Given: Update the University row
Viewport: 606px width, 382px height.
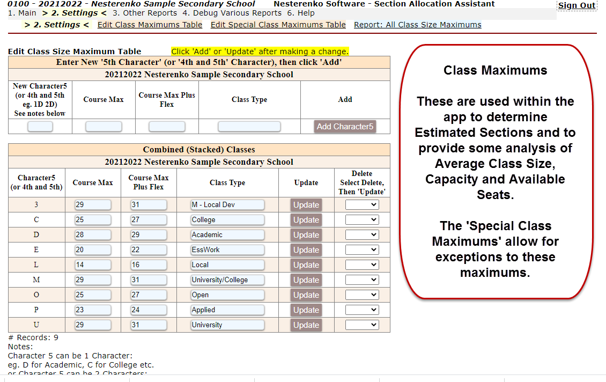Looking at the screenshot, I should tap(306, 325).
